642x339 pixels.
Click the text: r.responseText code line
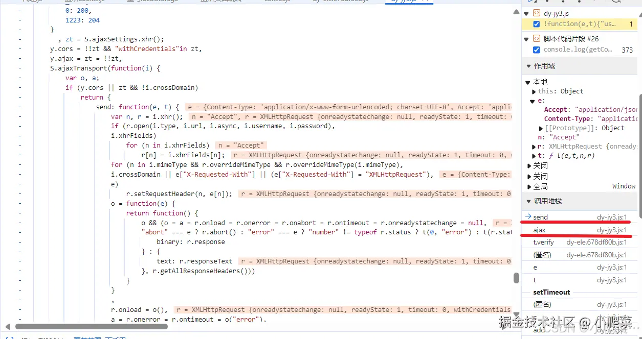[194, 261]
